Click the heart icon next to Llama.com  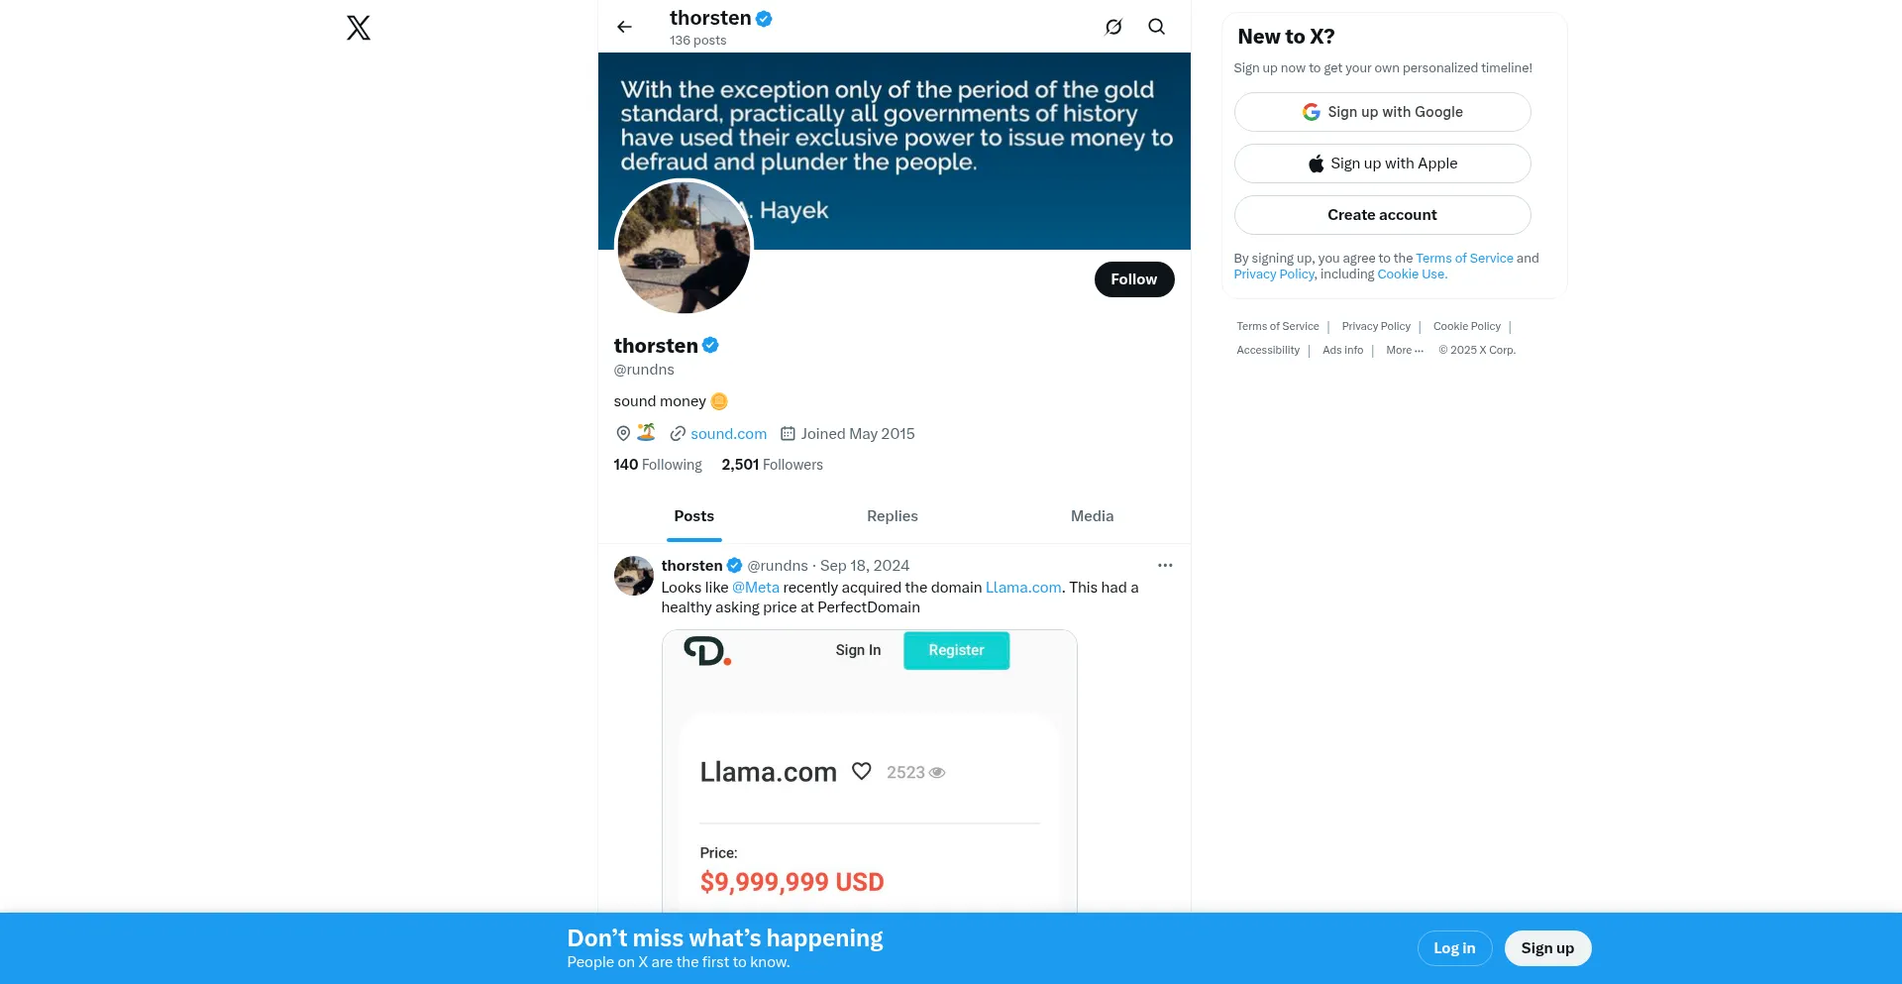[862, 771]
